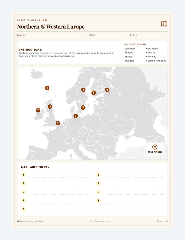Click 'Denmark' in the word bank

(x=130, y=48)
